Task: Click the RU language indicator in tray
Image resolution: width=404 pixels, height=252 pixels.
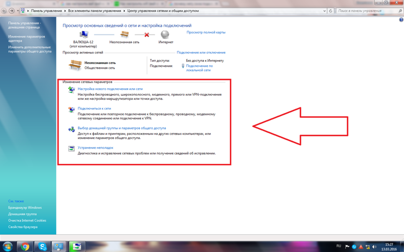Action: 338,246
